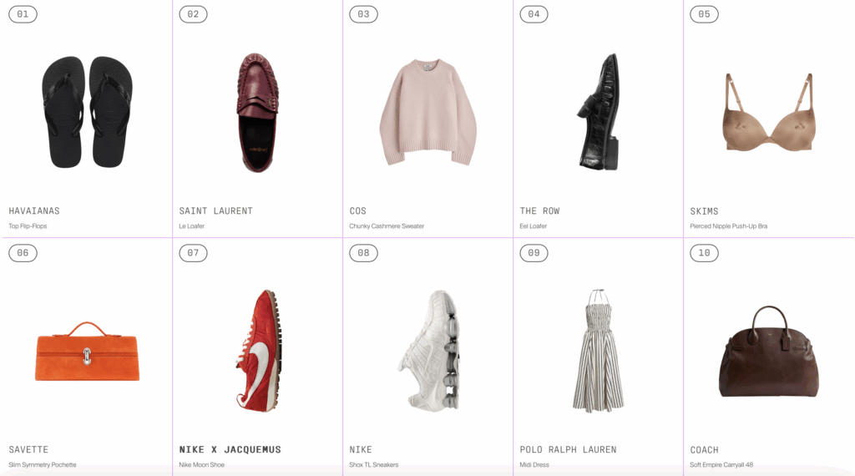855x476 pixels.
Task: View the pink COS cashmere sweater image
Action: [428, 112]
